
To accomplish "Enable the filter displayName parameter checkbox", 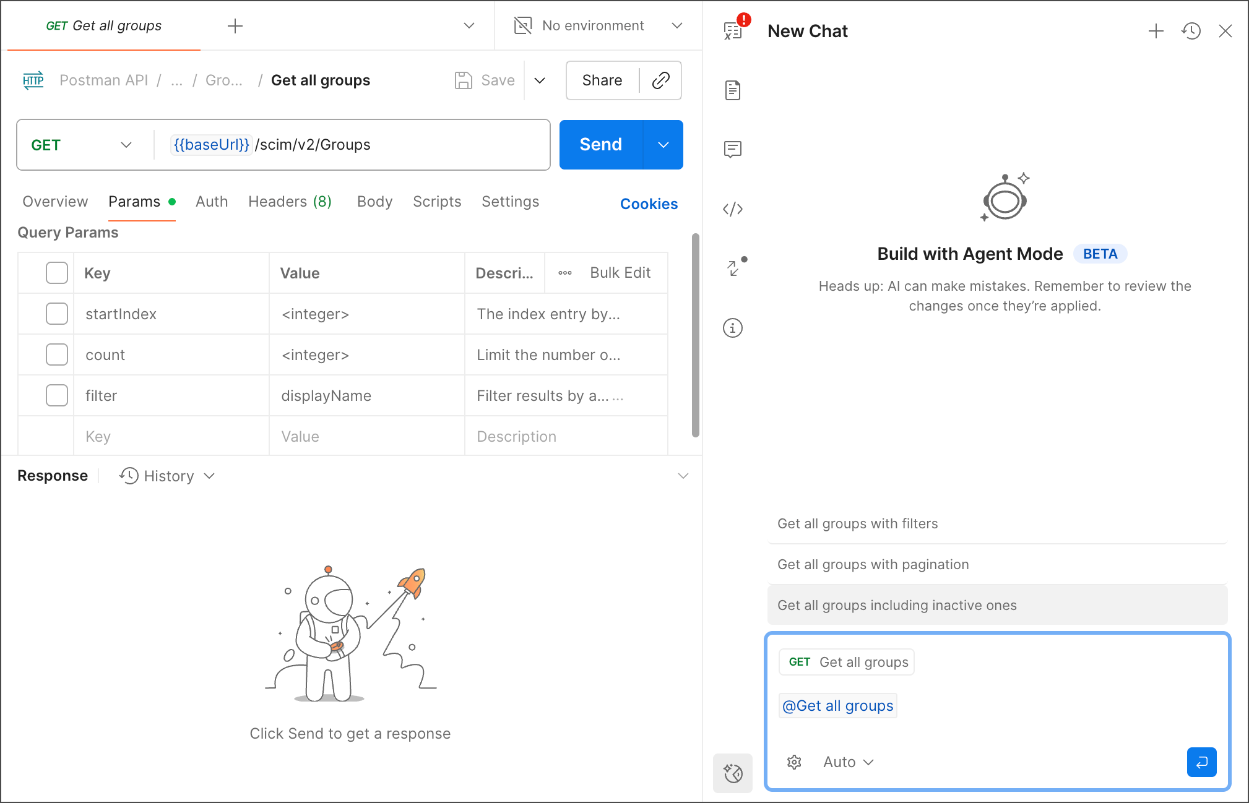I will 56,395.
